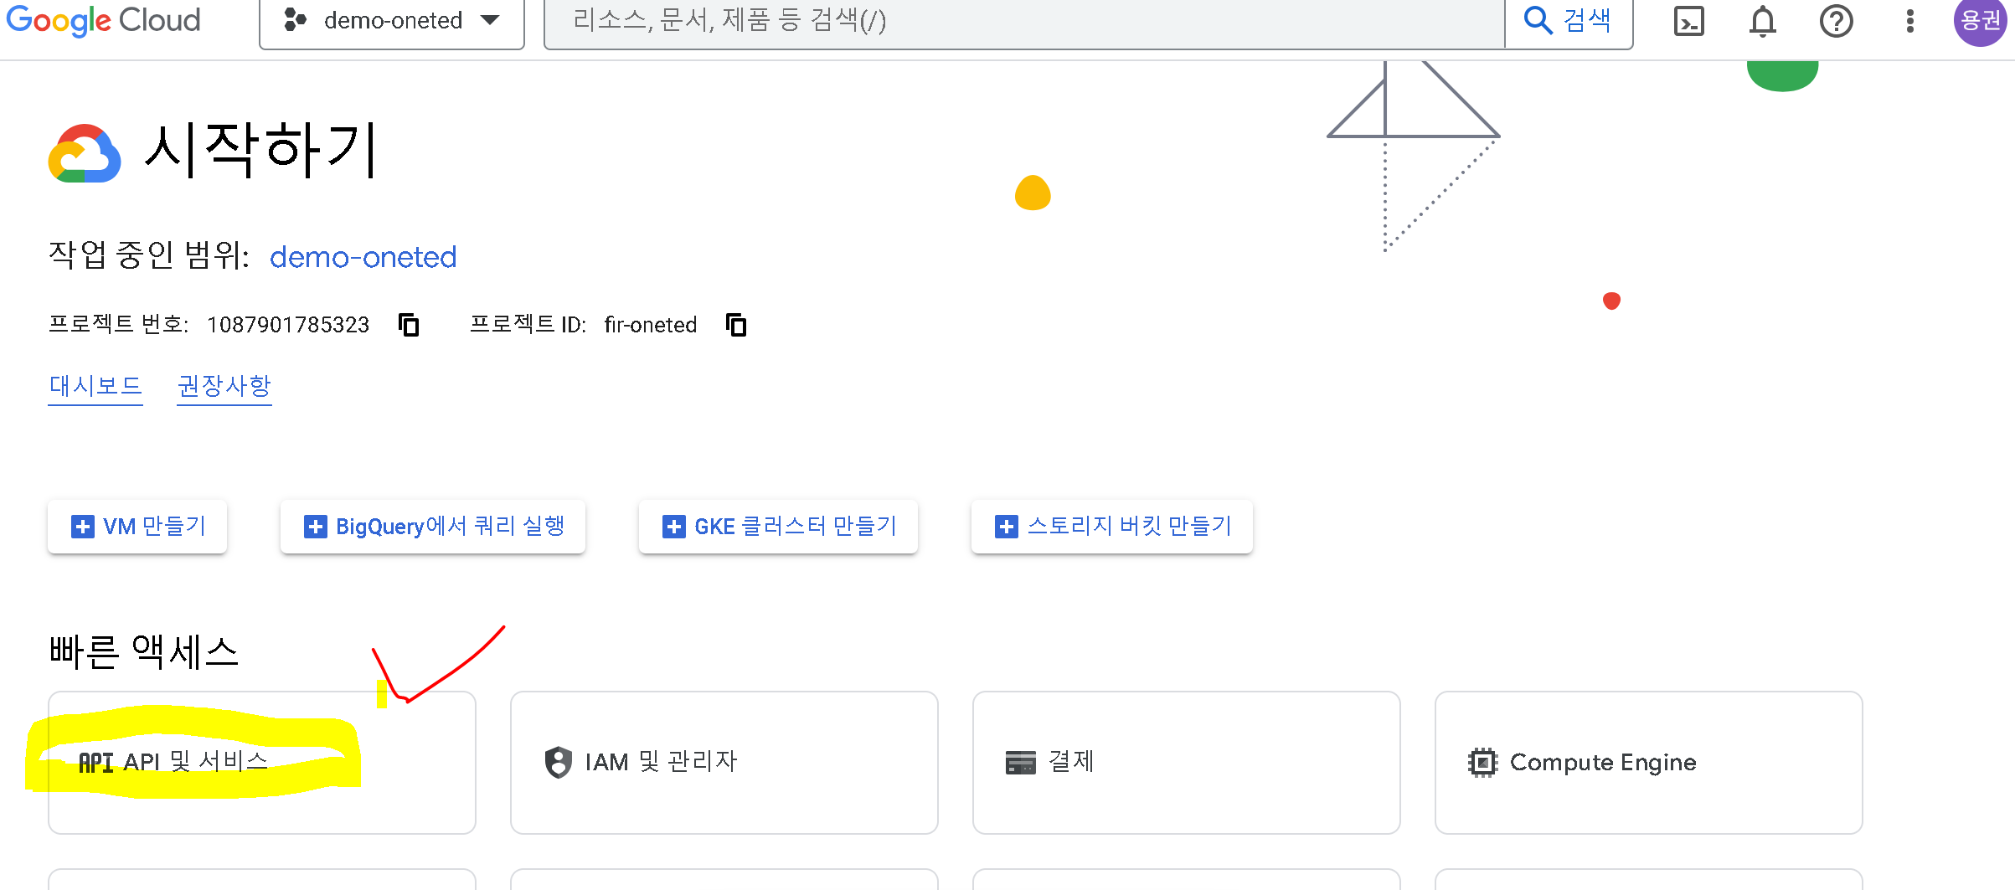Image resolution: width=2015 pixels, height=890 pixels.
Task: Click plus icon on 스토리지 버킷 만들기
Action: pyautogui.click(x=1006, y=527)
